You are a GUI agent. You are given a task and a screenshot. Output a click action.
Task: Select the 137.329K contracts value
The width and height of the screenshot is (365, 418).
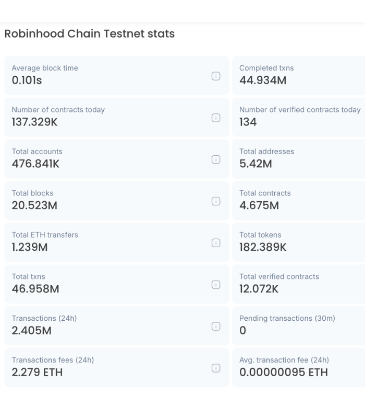[34, 122]
